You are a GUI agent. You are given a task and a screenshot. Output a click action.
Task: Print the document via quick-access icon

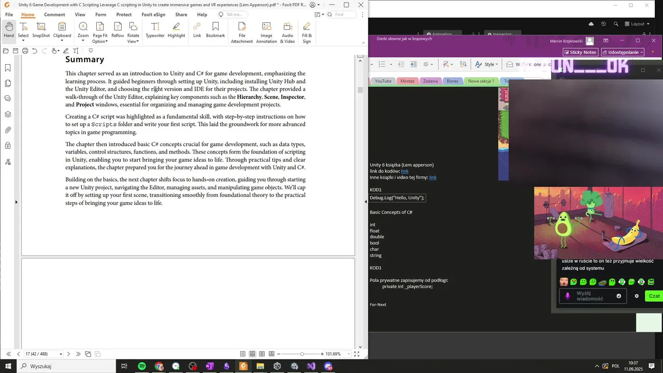tap(25, 51)
